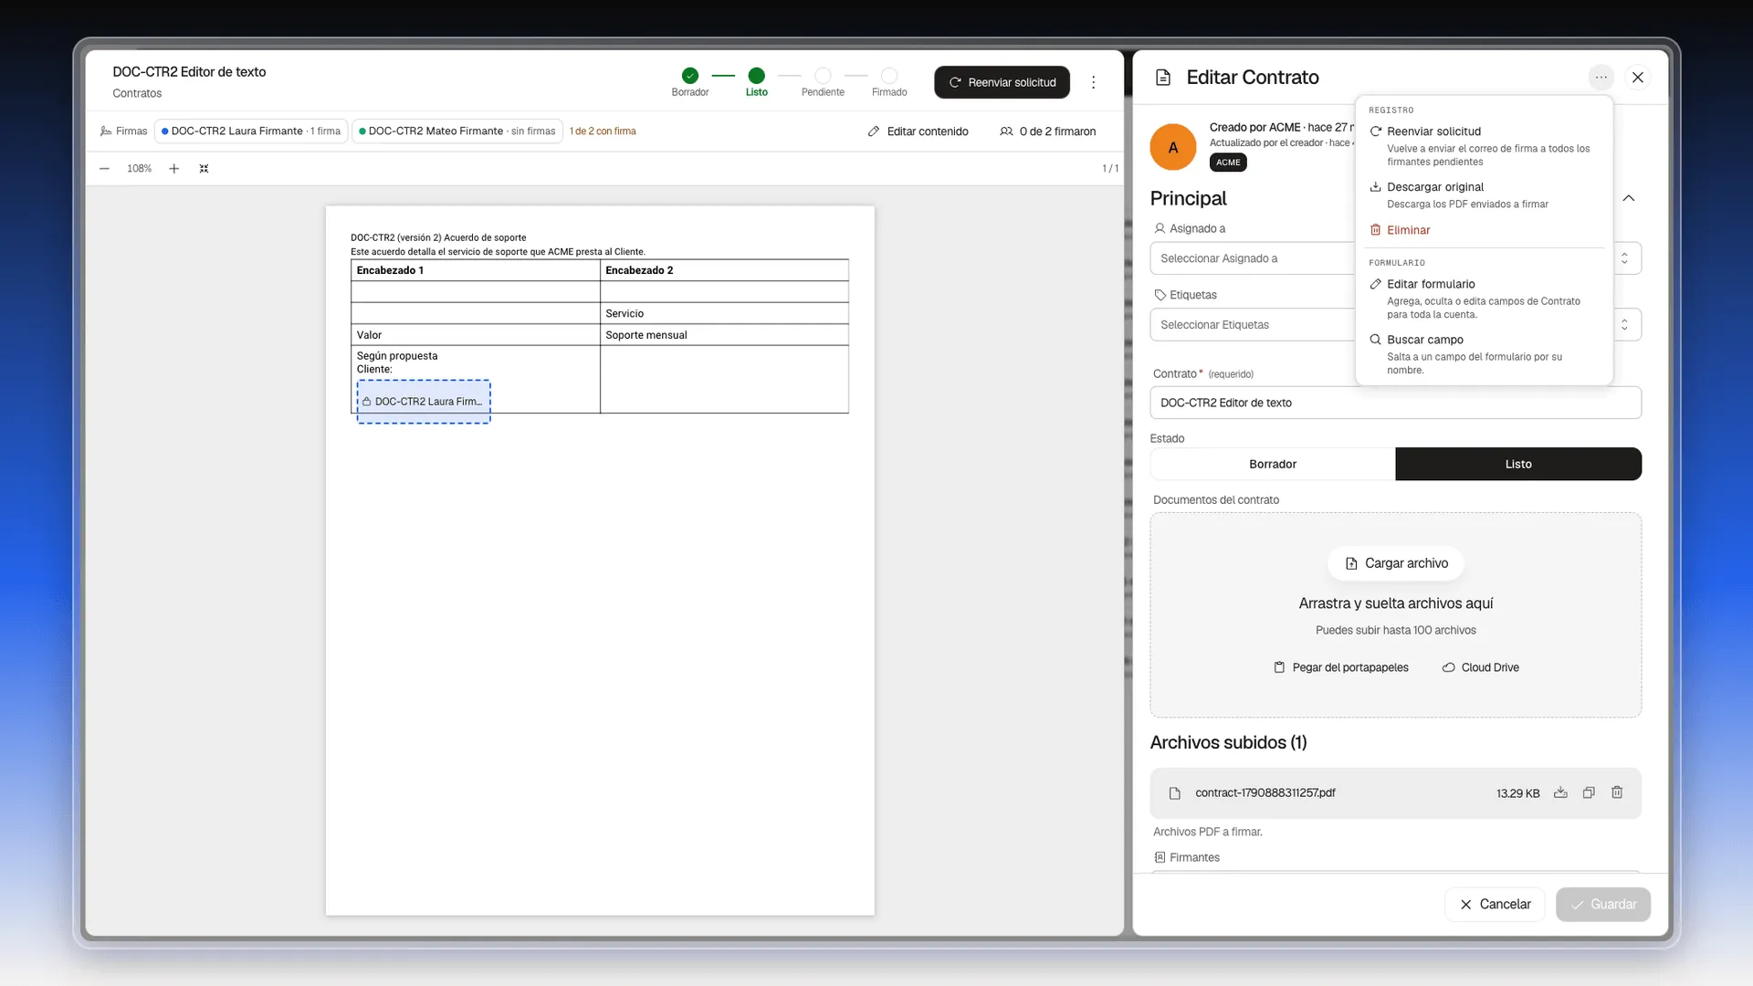Viewport: 1753px width, 986px height.
Task: Set Estado to Listo
Action: click(1518, 464)
